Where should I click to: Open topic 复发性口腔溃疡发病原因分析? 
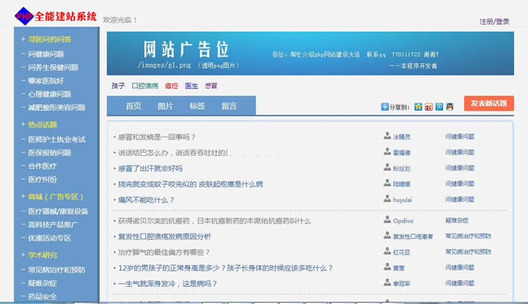164,237
